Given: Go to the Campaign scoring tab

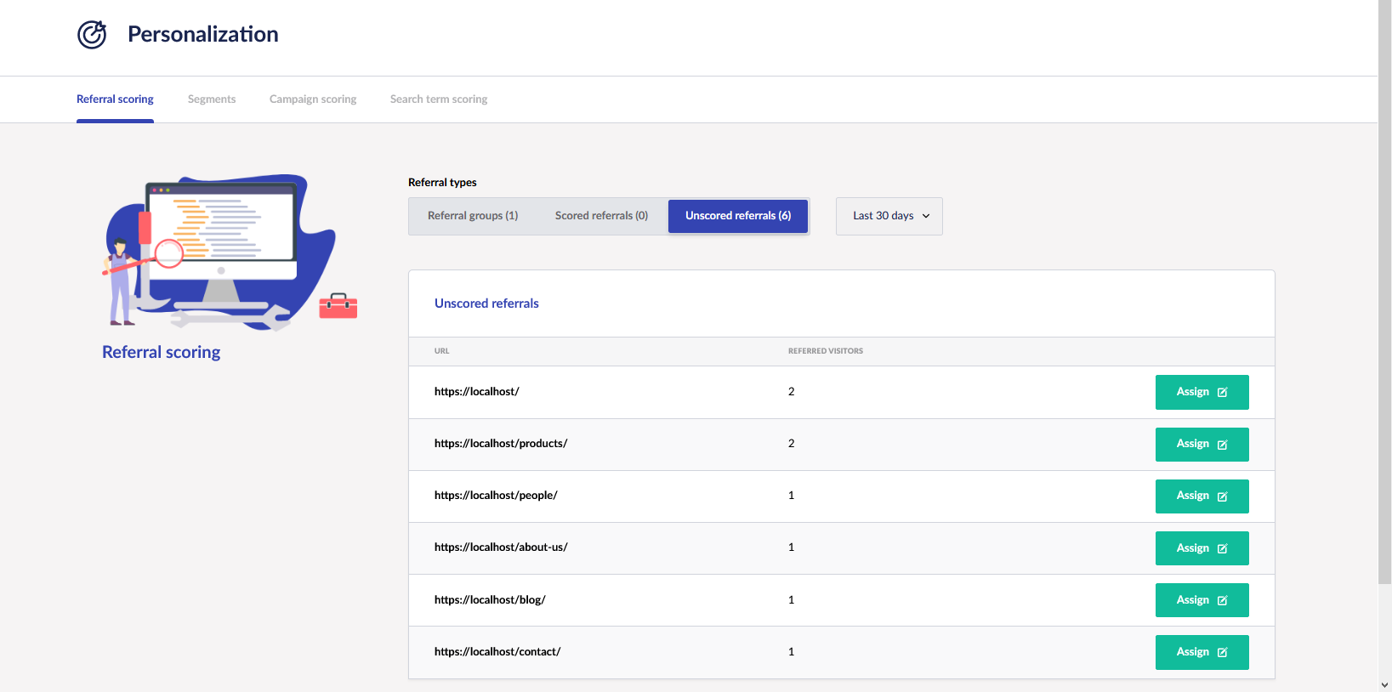Looking at the screenshot, I should (313, 99).
